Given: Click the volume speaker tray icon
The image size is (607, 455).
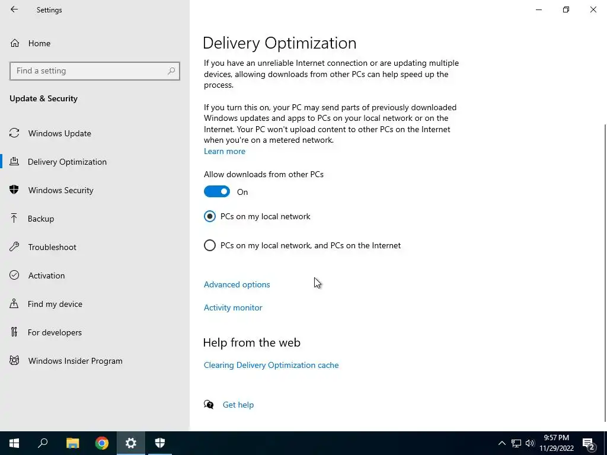Looking at the screenshot, I should tap(530, 443).
